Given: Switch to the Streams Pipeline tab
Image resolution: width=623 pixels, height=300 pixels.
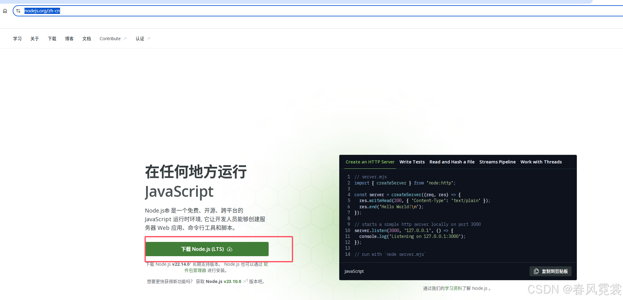Looking at the screenshot, I should tap(497, 162).
